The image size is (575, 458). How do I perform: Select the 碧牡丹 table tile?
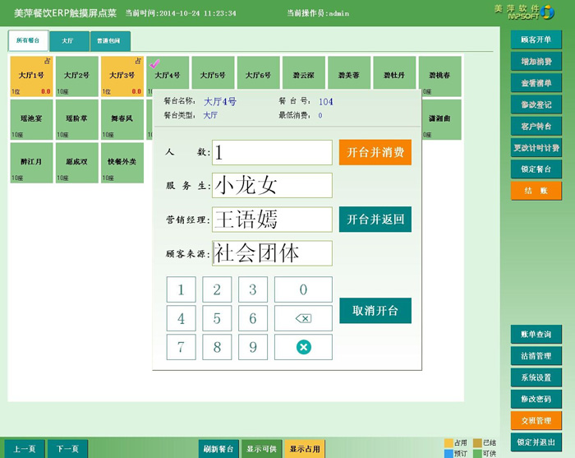click(x=393, y=76)
